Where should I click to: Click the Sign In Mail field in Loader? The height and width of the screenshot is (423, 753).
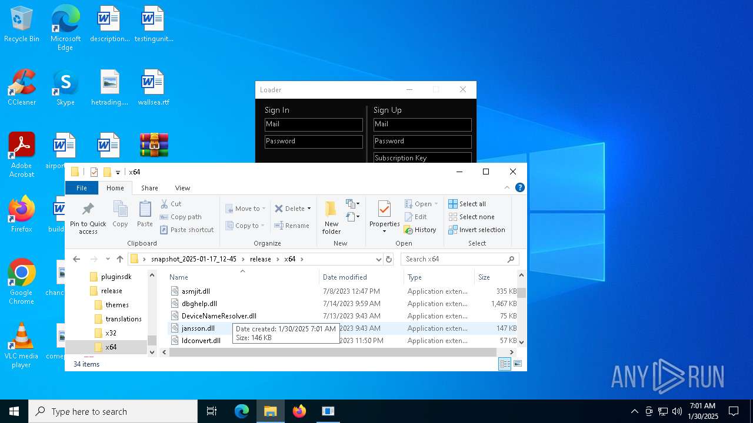(314, 125)
